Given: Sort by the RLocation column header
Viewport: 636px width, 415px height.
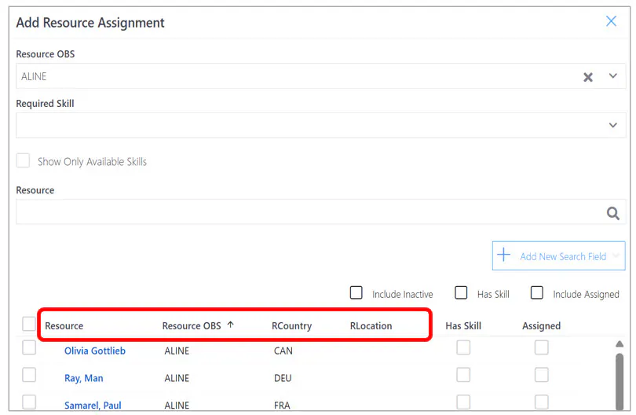Looking at the screenshot, I should (x=371, y=325).
